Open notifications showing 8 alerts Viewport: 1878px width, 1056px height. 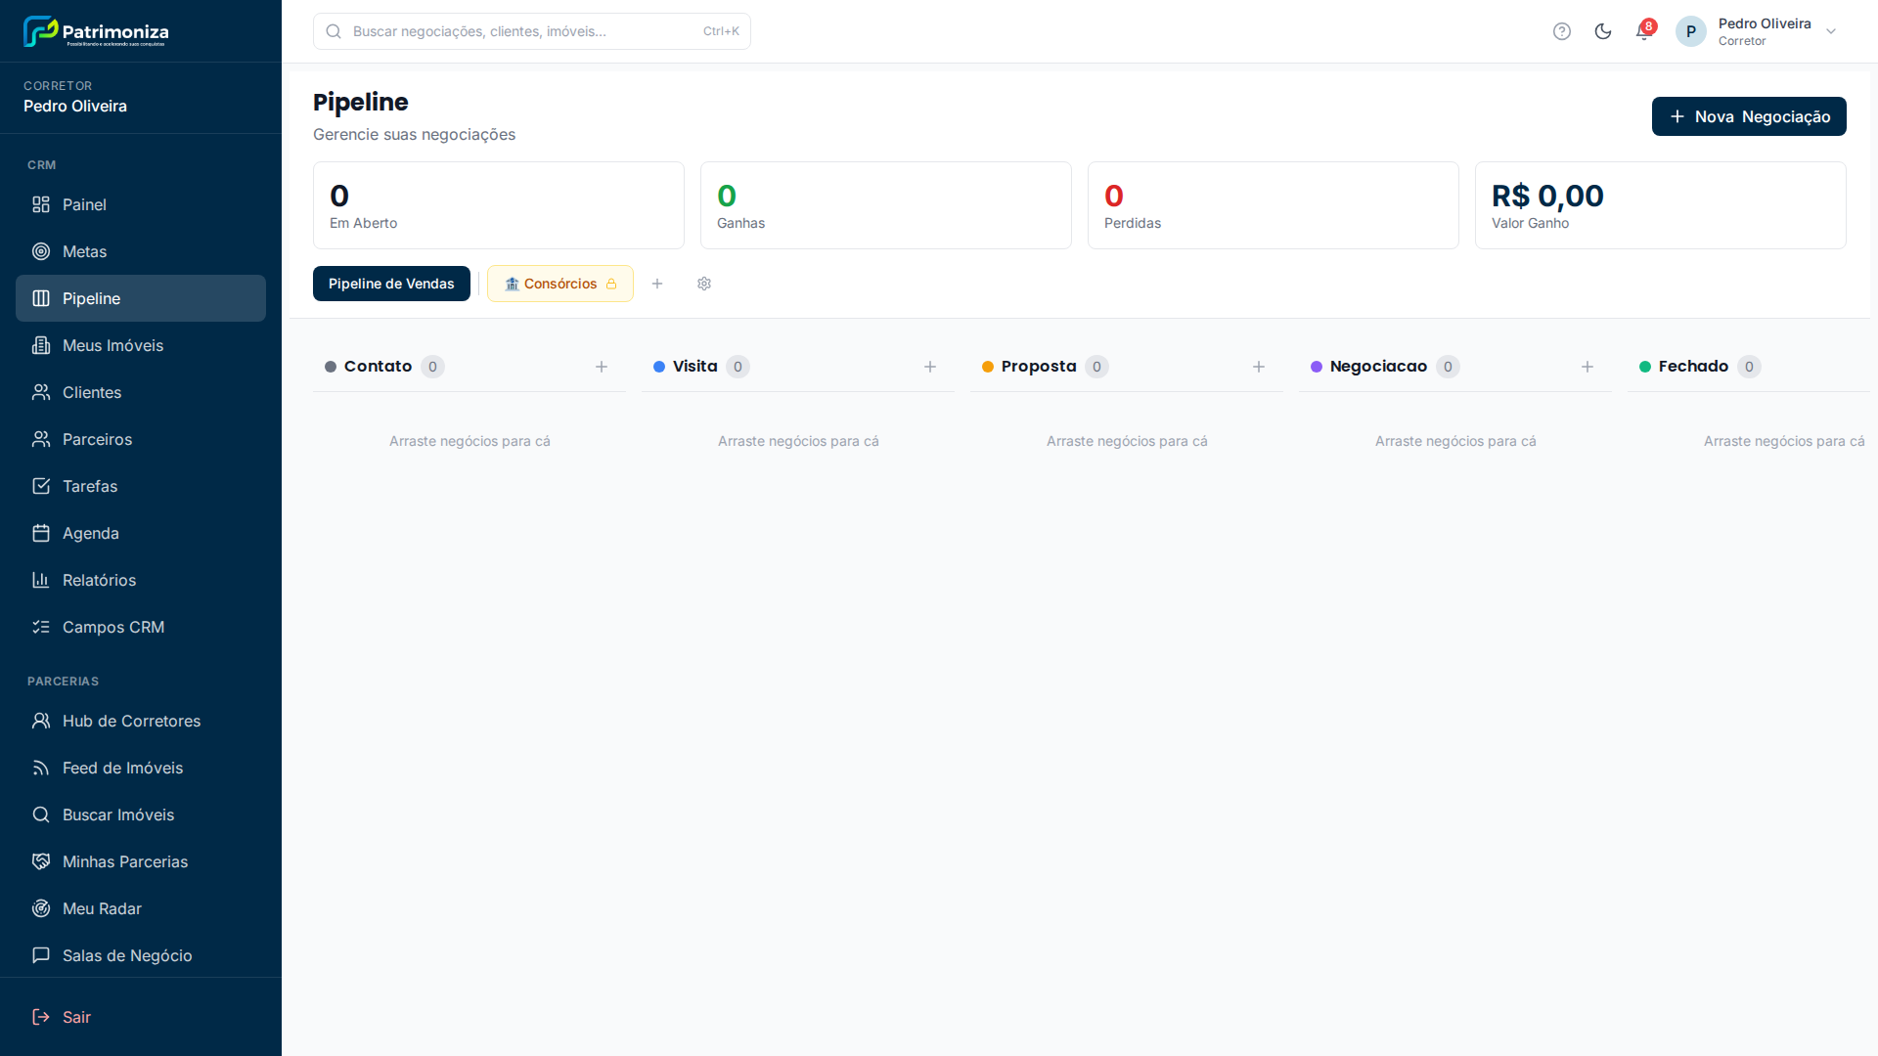click(x=1642, y=31)
